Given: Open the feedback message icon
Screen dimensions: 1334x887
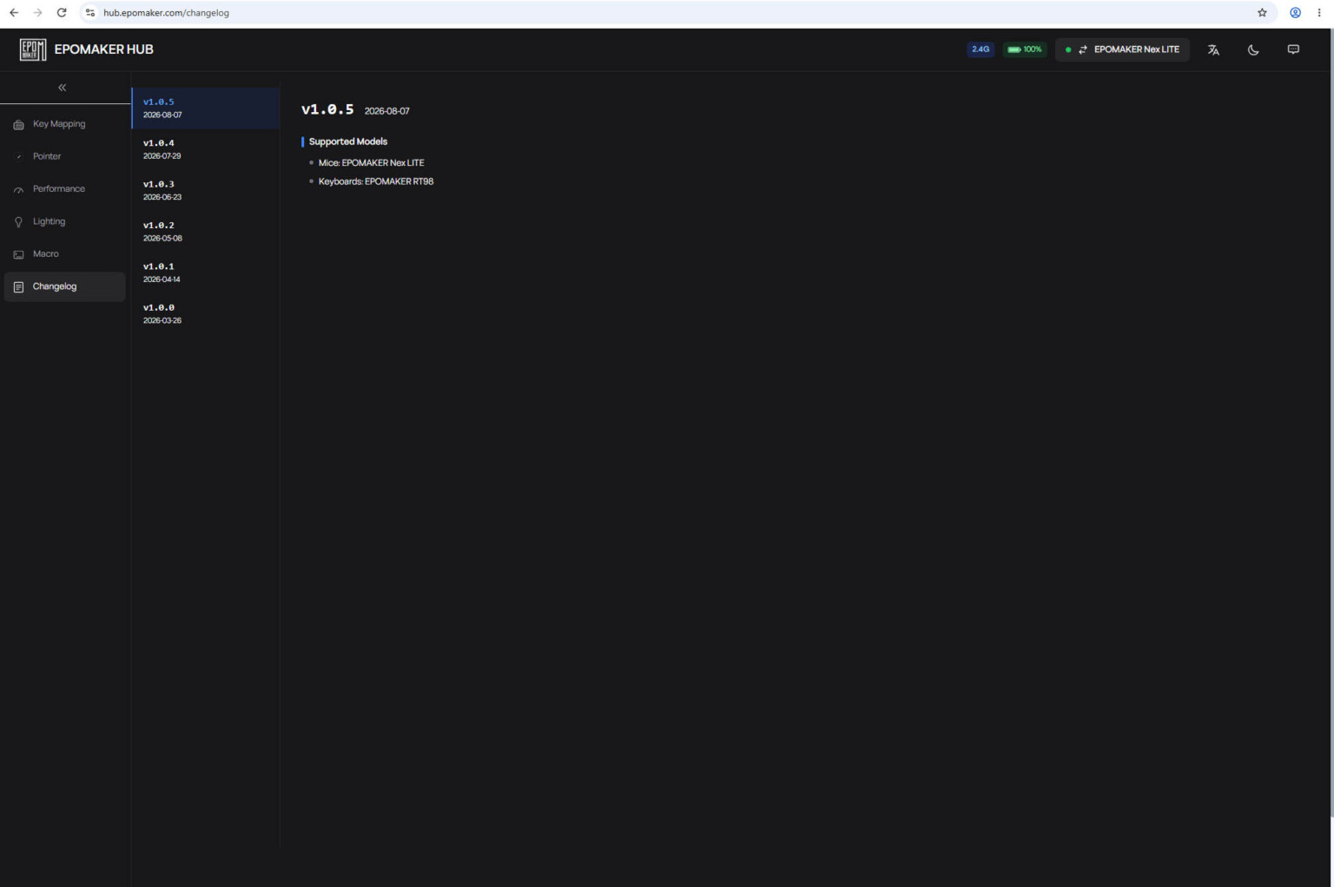Looking at the screenshot, I should (x=1293, y=49).
